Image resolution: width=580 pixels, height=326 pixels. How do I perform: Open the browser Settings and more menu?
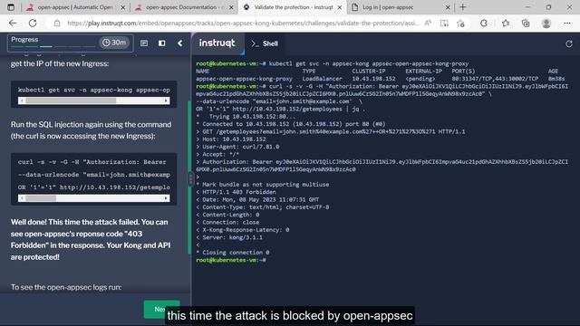click(x=567, y=23)
